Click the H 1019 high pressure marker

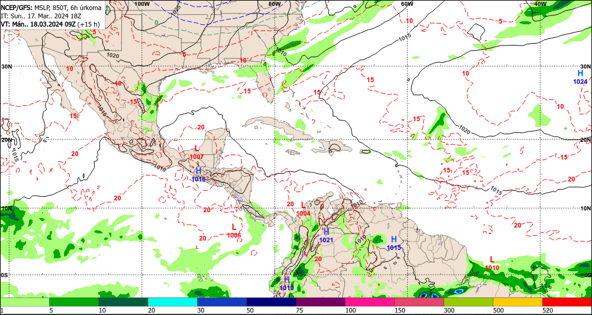pos(287,283)
